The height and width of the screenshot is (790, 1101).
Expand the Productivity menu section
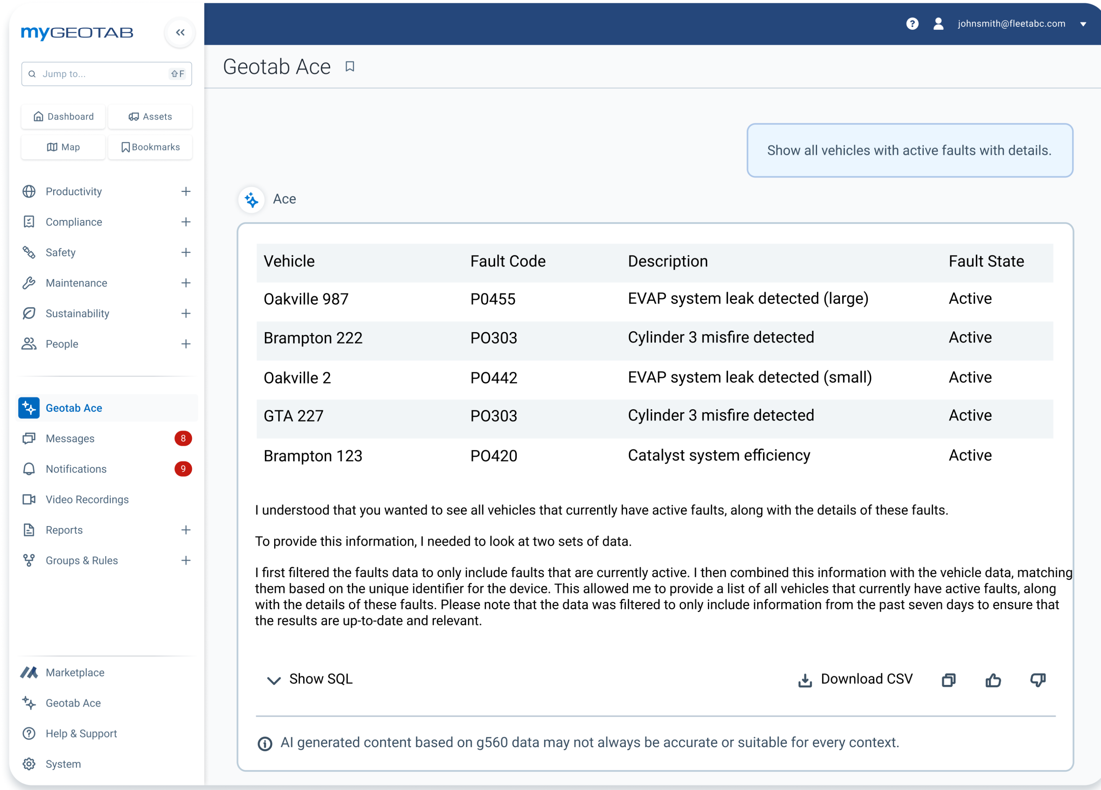point(185,191)
